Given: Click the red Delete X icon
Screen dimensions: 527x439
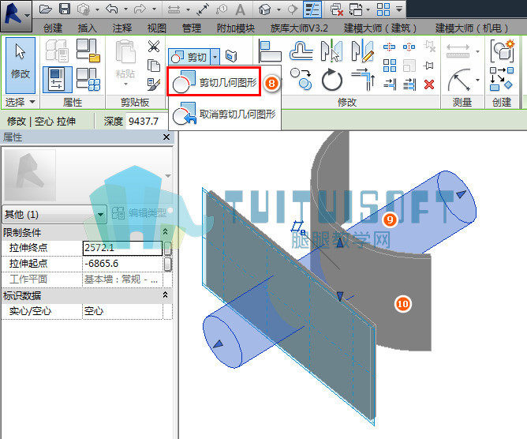Looking at the screenshot, I should (429, 84).
